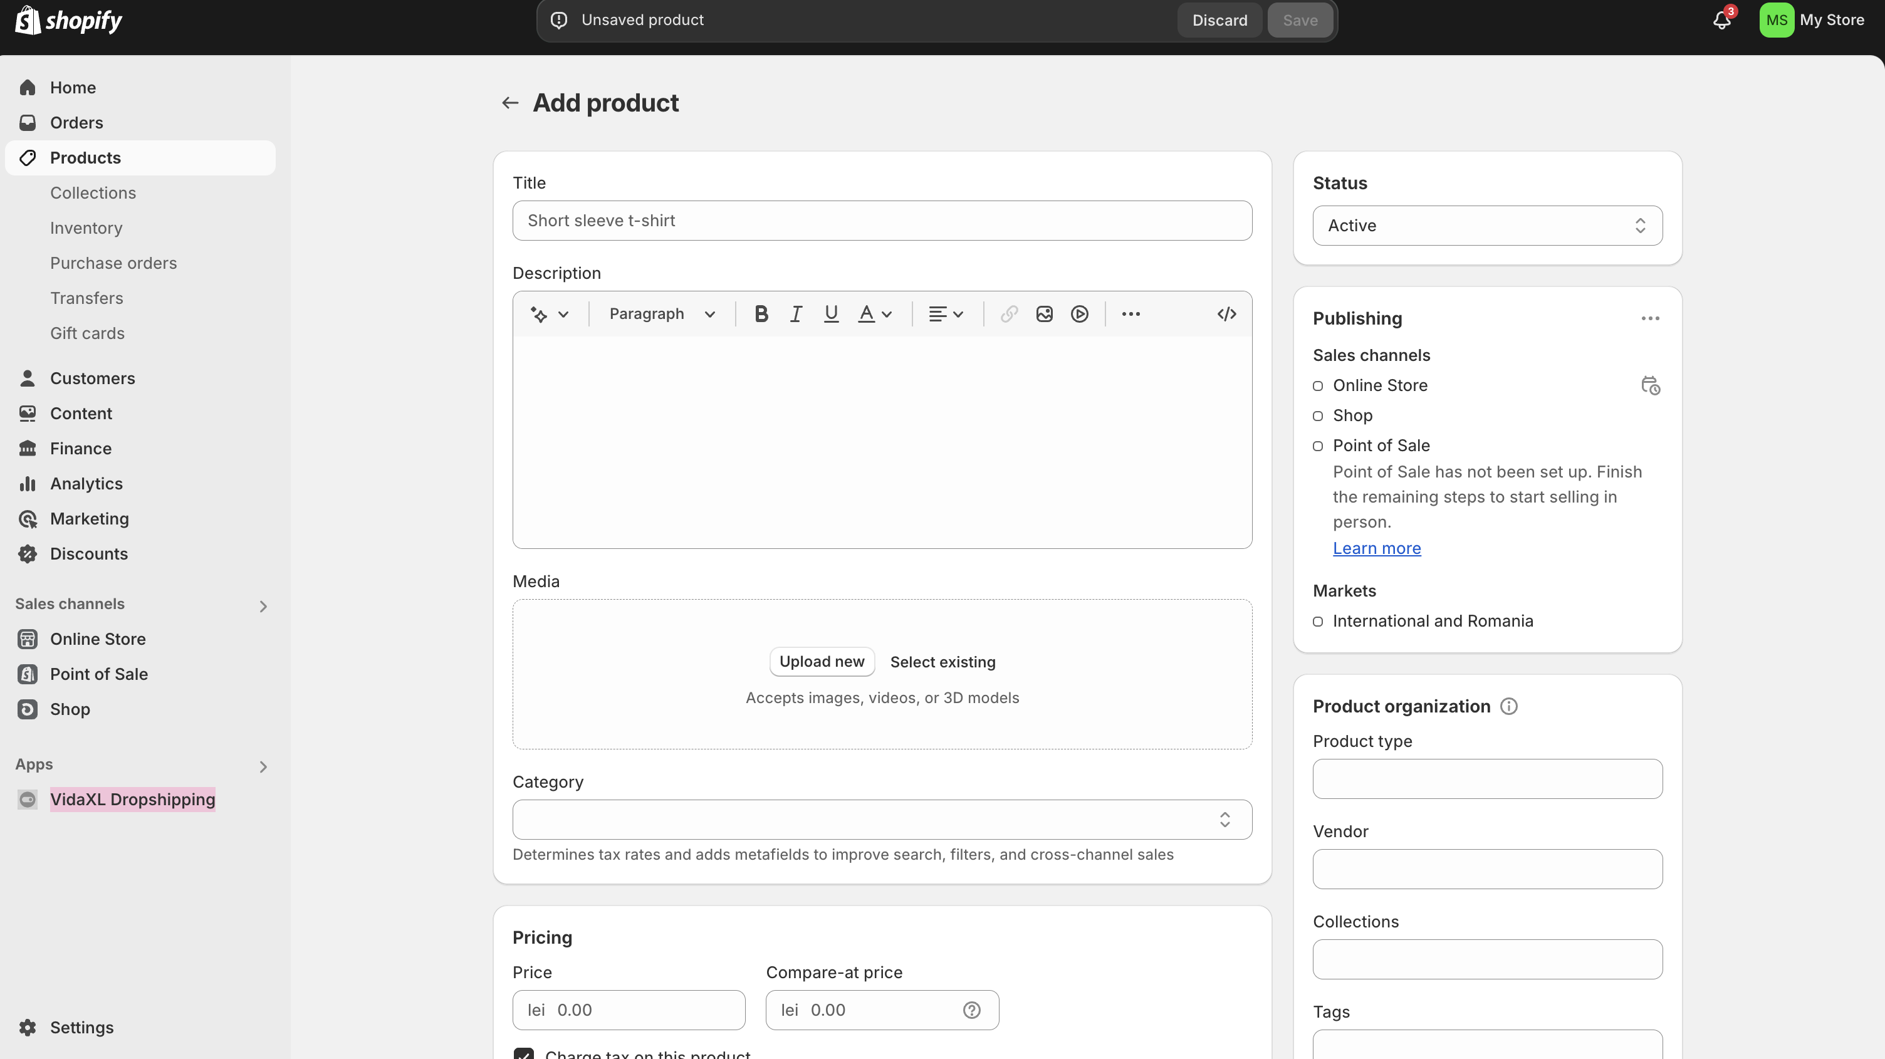Open Collections under Products
1885x1059 pixels.
coord(93,193)
